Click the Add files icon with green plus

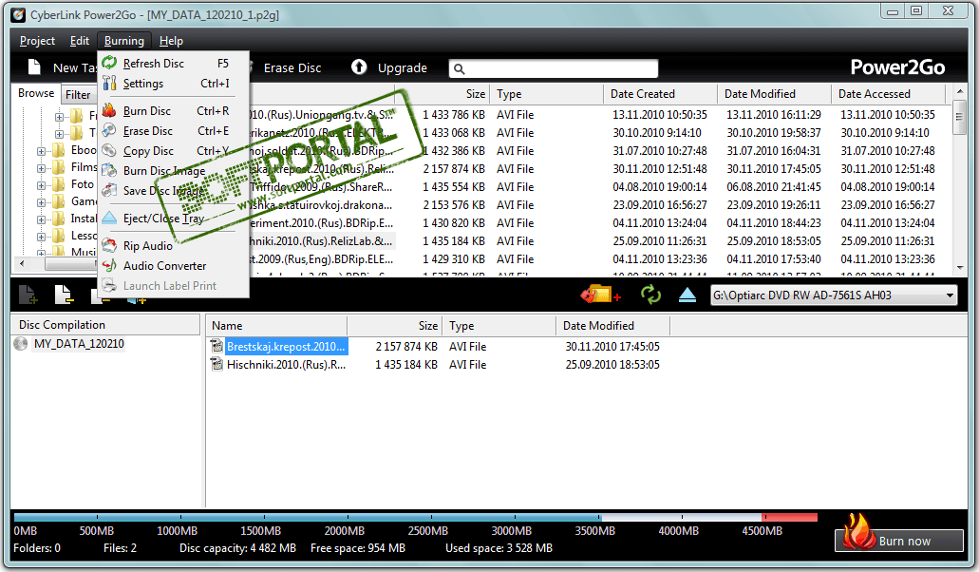coord(28,295)
